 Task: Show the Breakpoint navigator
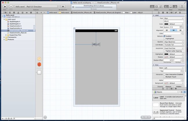coord(27,13)
